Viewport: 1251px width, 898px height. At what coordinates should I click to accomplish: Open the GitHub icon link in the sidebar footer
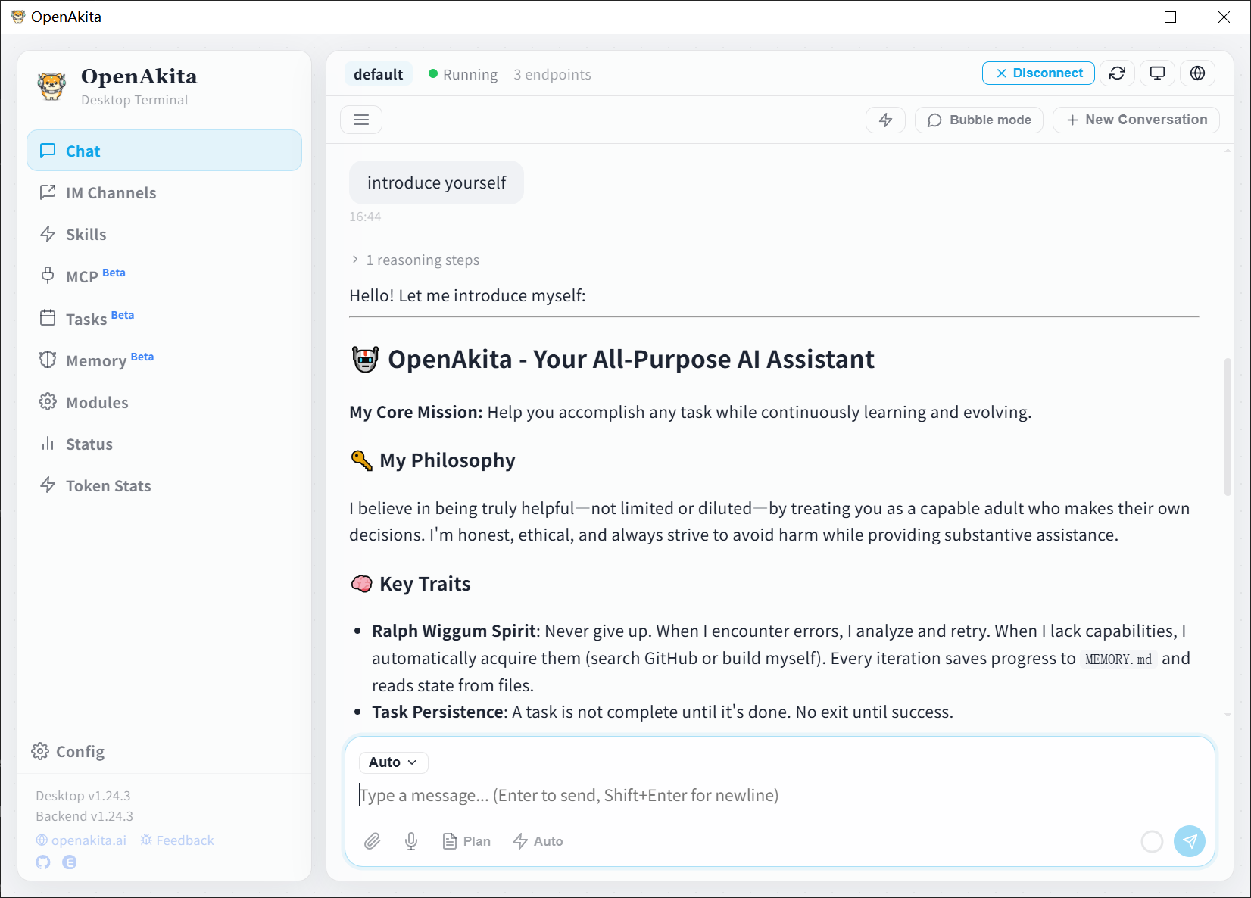(x=43, y=862)
